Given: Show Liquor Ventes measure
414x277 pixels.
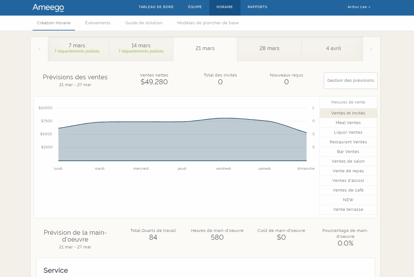Looking at the screenshot, I should [348, 132].
